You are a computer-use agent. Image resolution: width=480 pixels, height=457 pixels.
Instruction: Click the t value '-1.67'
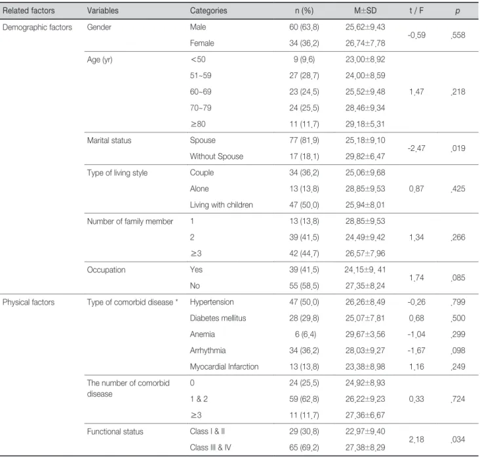(416, 351)
